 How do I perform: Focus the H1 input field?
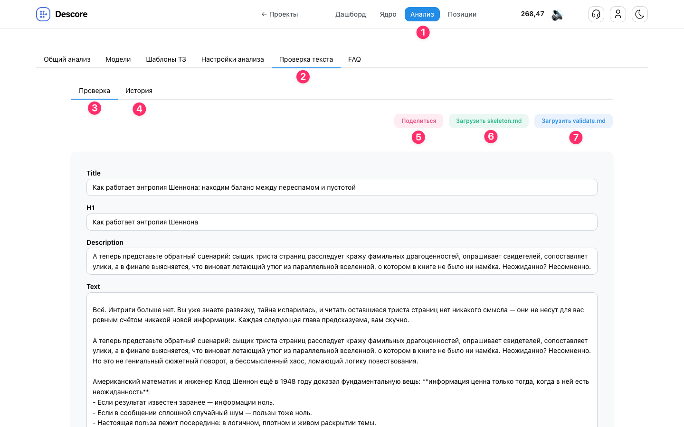[x=342, y=222]
